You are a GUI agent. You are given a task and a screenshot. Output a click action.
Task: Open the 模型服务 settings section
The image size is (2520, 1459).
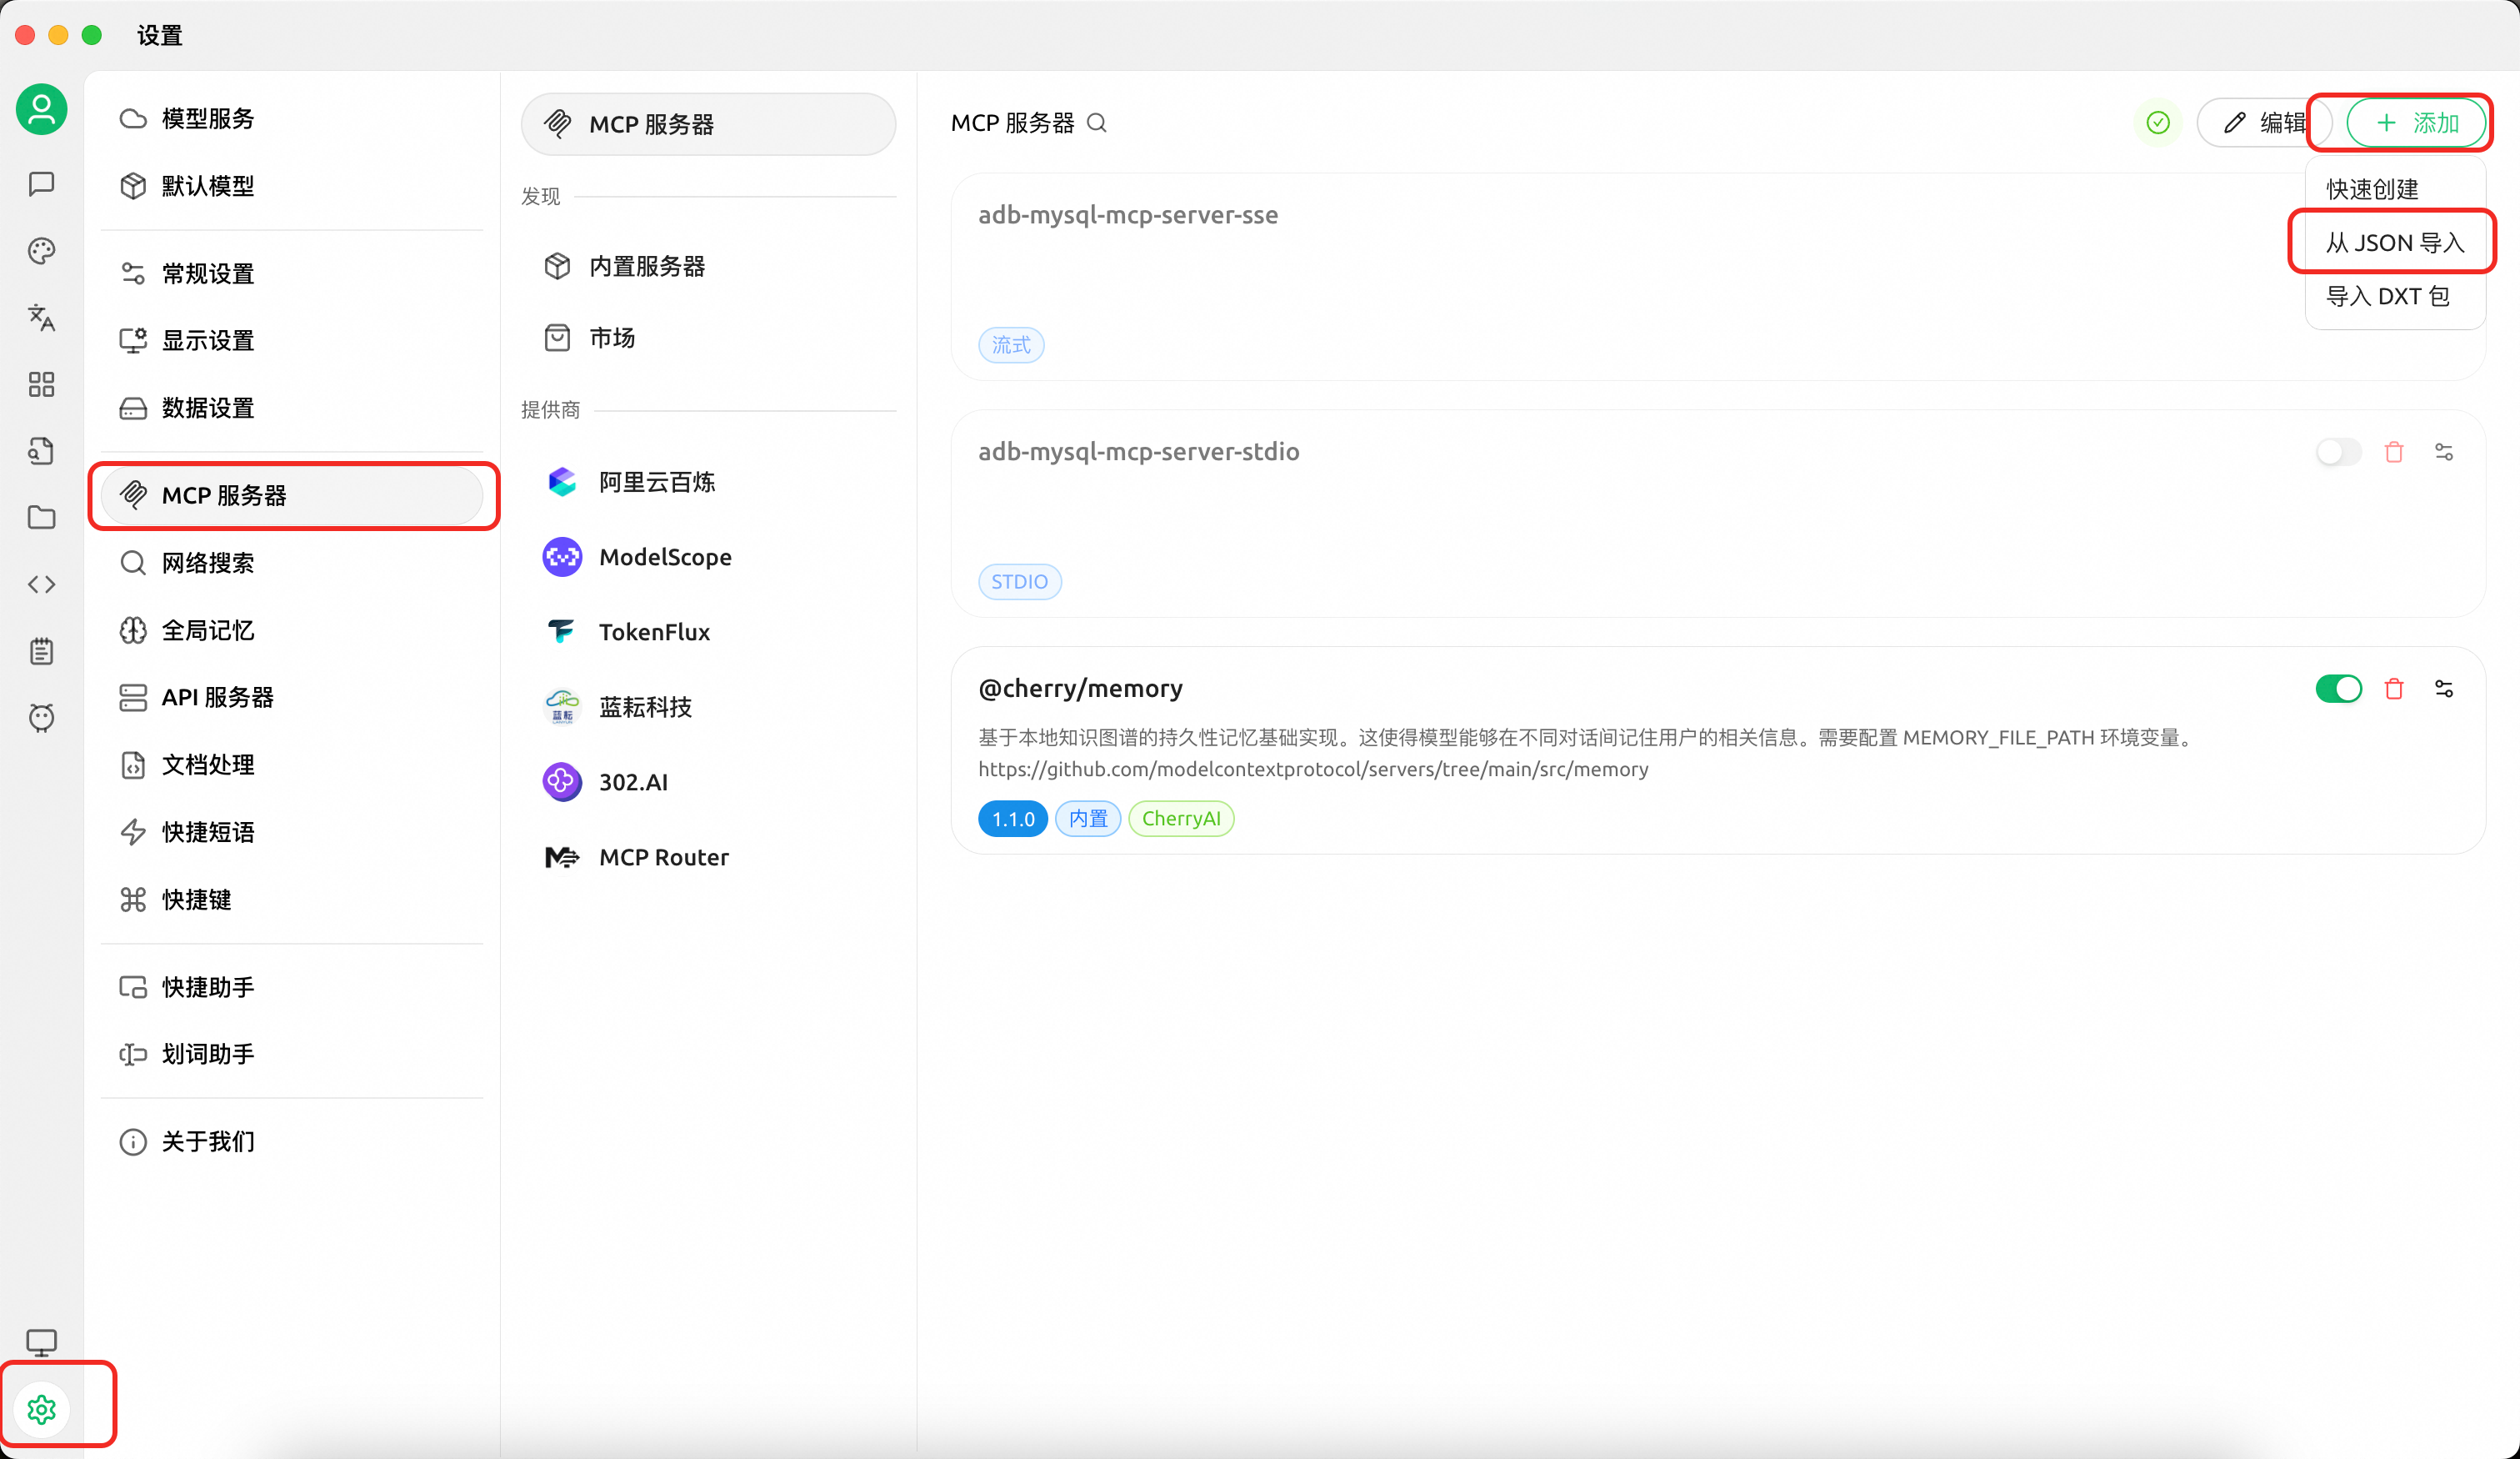(x=208, y=119)
